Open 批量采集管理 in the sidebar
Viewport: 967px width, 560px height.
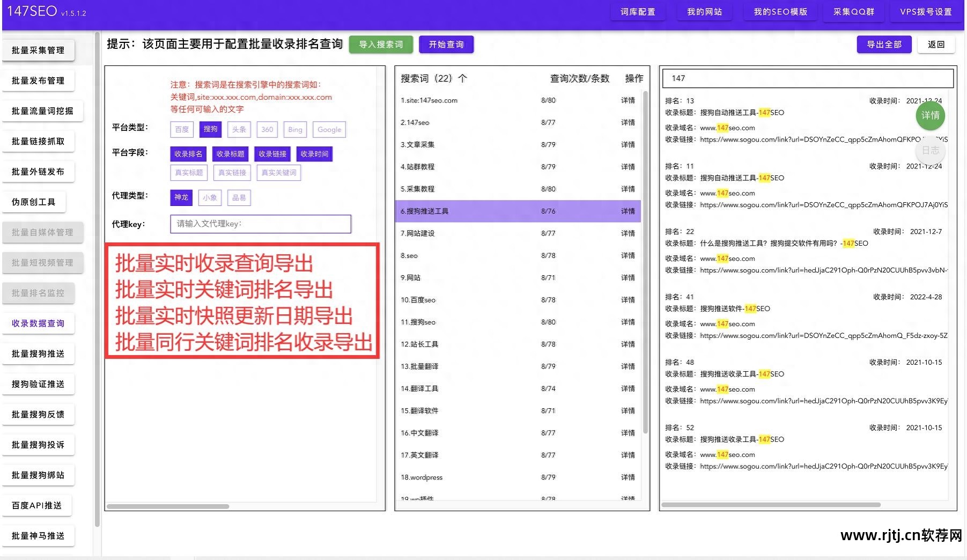38,50
